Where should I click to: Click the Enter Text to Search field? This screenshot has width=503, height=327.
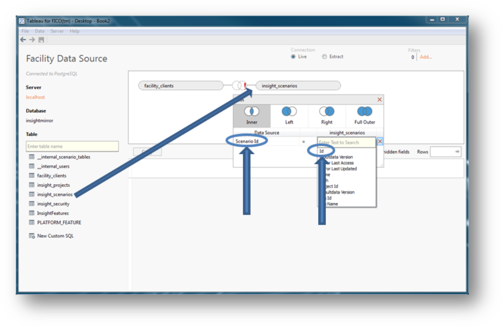coord(346,142)
